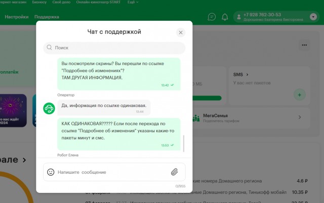Click the 'Оператор' sender label
The image size is (324, 203).
point(66,95)
